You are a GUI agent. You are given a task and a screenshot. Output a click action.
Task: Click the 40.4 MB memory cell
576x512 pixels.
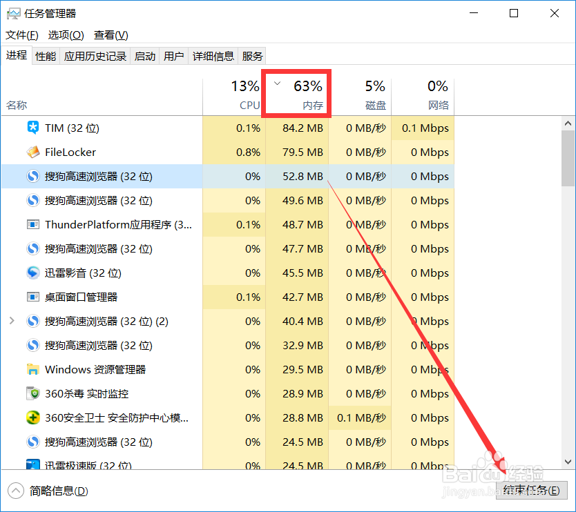click(x=297, y=321)
